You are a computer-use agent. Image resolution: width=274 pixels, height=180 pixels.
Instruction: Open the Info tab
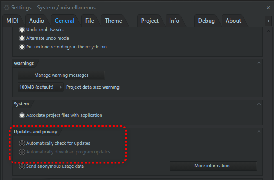point(174,21)
